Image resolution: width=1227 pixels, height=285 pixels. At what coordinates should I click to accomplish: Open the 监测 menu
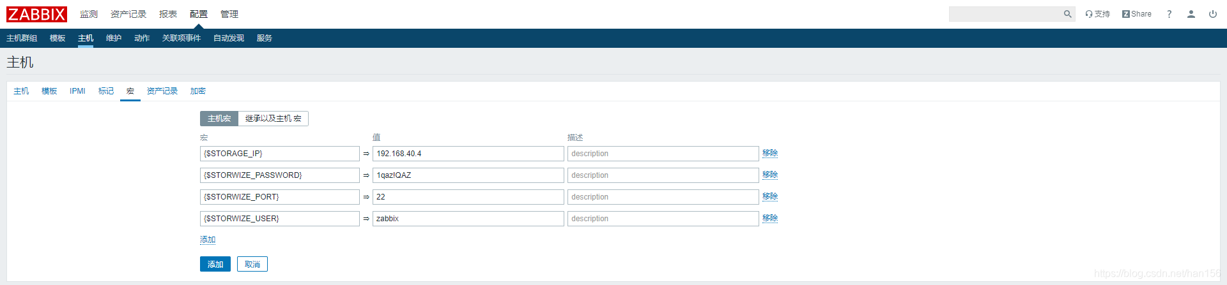tap(89, 14)
